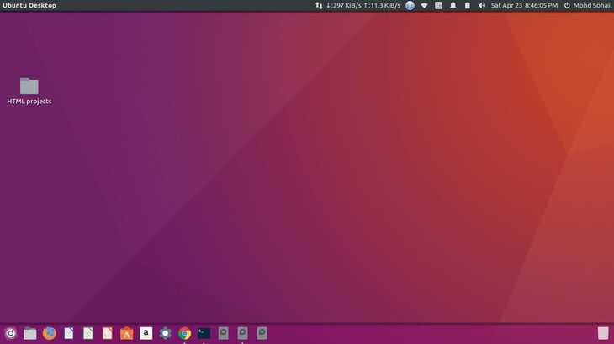Open the Ubuntu Dash launcher icon
Image resolution: width=614 pixels, height=344 pixels.
pyautogui.click(x=11, y=333)
